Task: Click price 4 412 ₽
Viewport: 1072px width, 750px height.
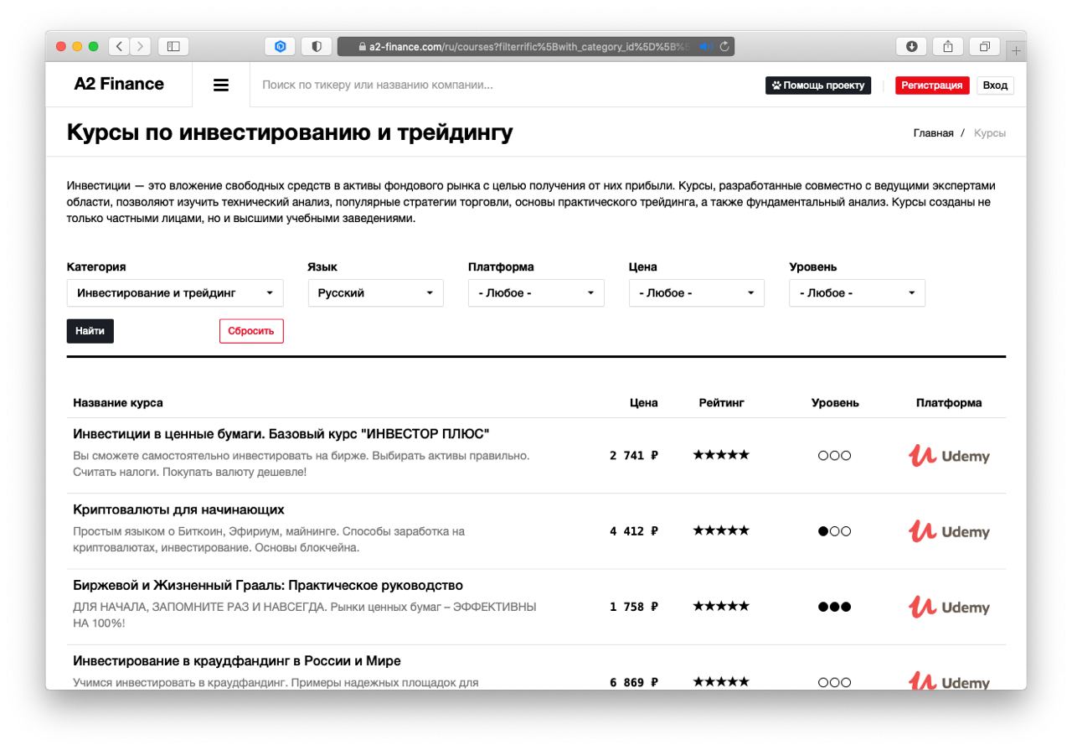Action: (x=634, y=531)
